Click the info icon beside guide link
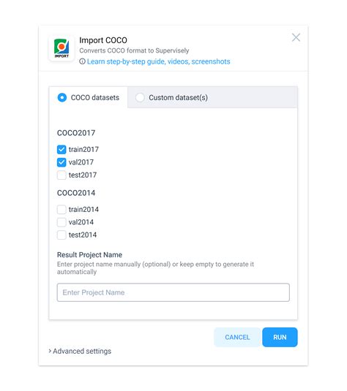347x391 pixels. coord(82,61)
